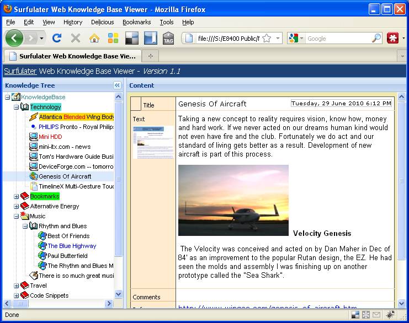Image resolution: width=409 pixels, height=323 pixels.
Task: Click the Forward navigation arrow
Action: (x=31, y=38)
